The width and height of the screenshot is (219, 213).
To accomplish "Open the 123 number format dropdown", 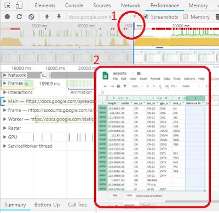I will [174, 86].
